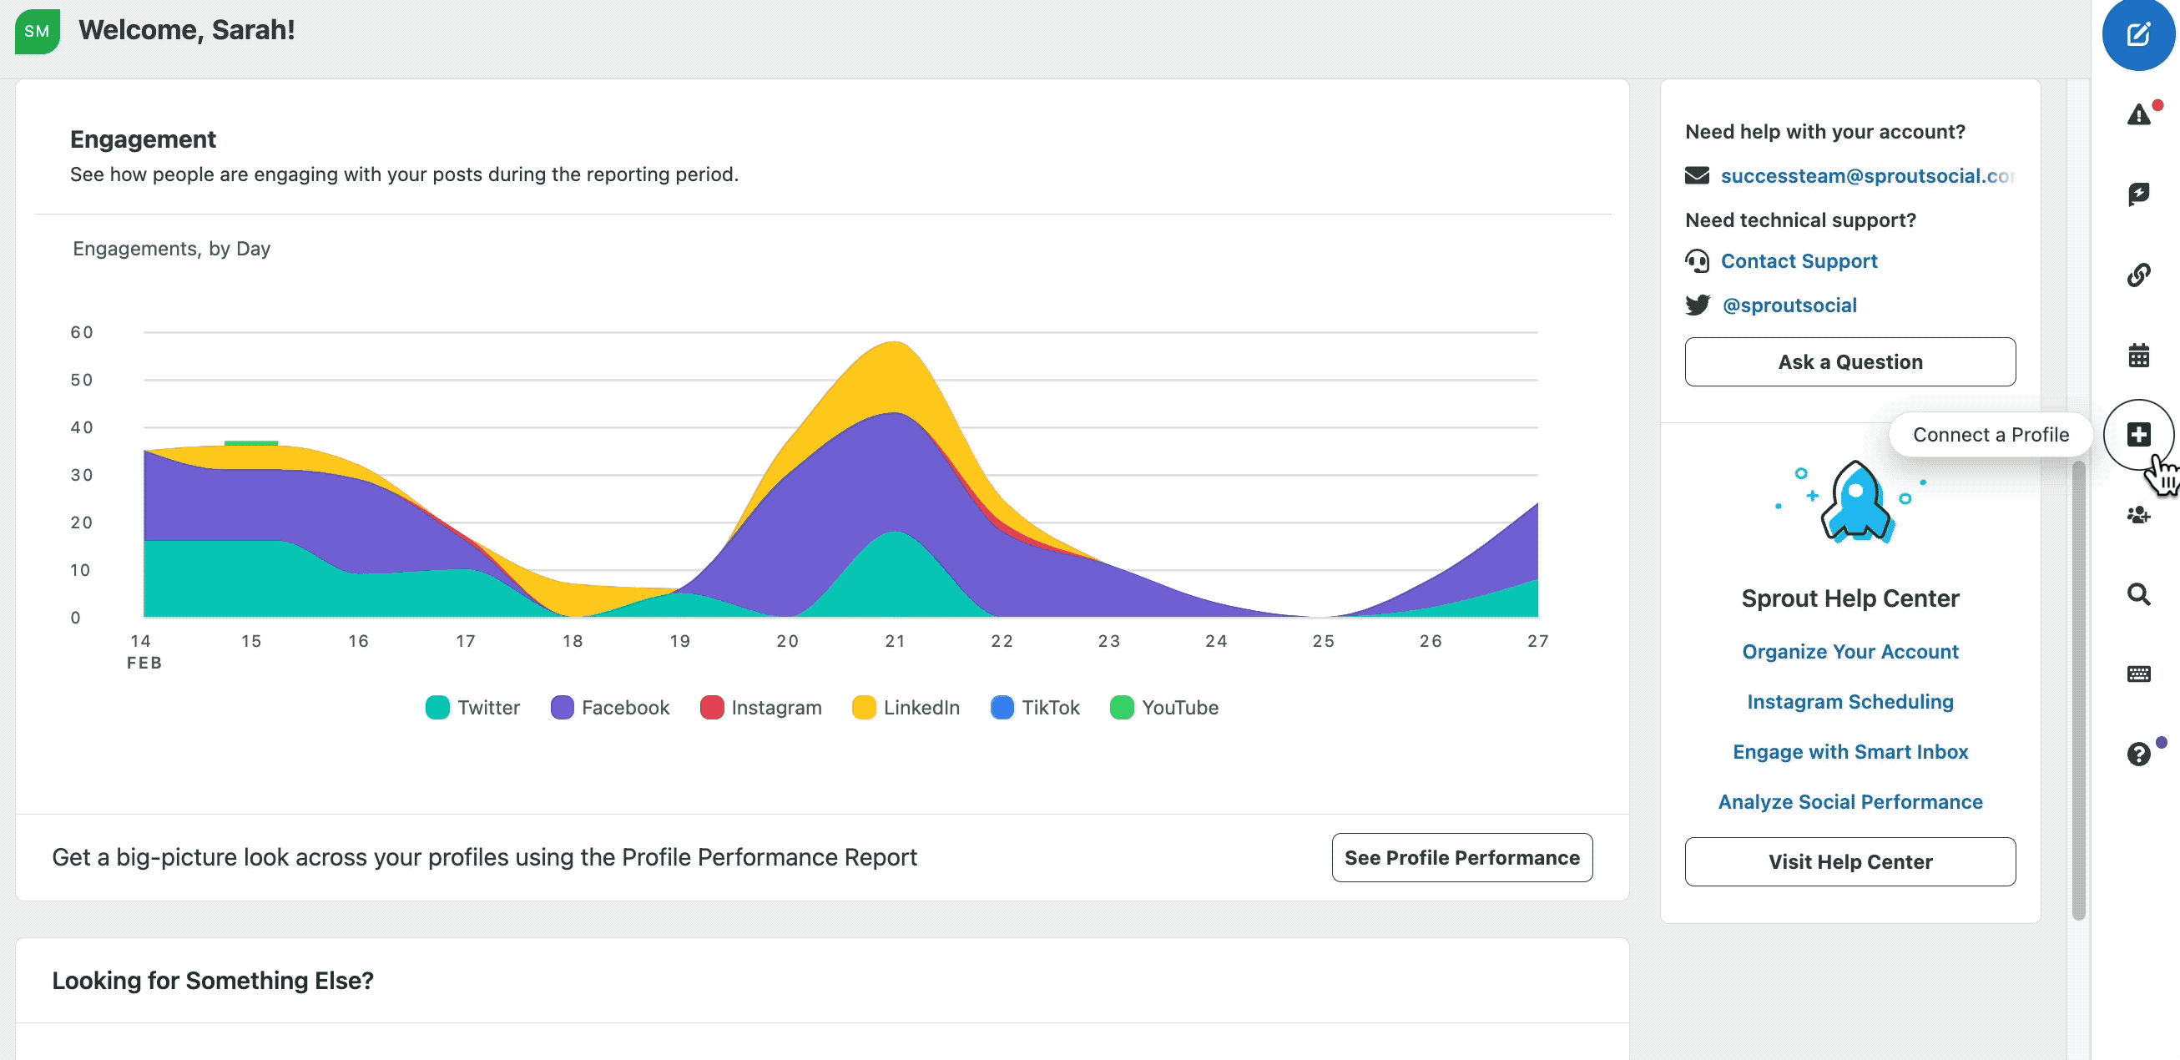Open the lightning message activity icon

(x=2138, y=194)
